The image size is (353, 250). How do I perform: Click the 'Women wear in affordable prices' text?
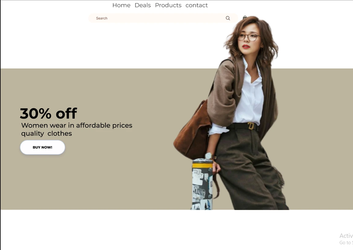[77, 125]
